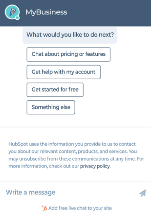Click empty chat area below "Something else"
The height and width of the screenshot is (214, 151).
[75, 120]
